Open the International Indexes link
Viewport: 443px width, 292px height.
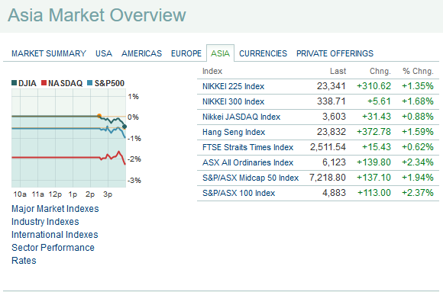pyautogui.click(x=55, y=235)
